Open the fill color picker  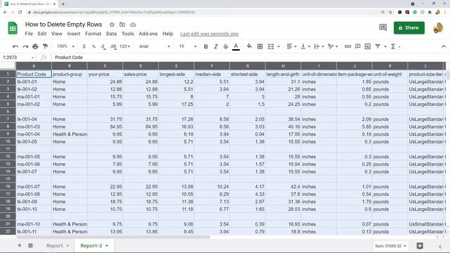250,46
